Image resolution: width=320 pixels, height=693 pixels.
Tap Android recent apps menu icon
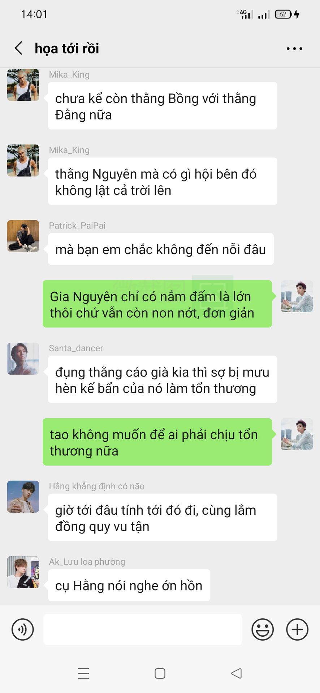[x=83, y=674]
